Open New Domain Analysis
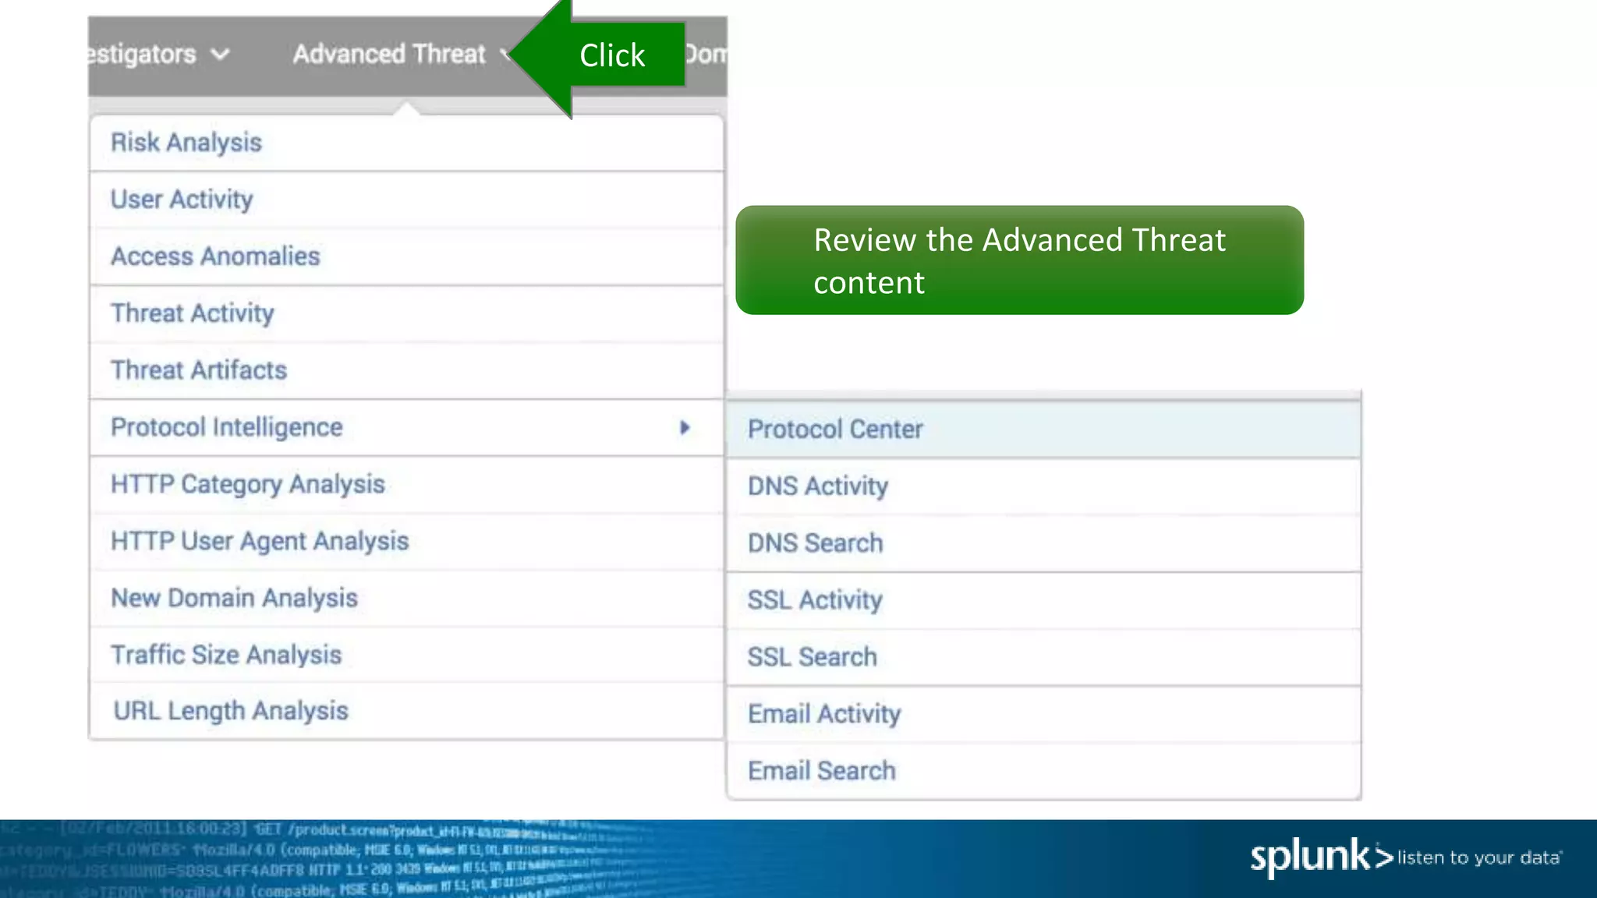Viewport: 1597px width, 898px height. [x=406, y=598]
